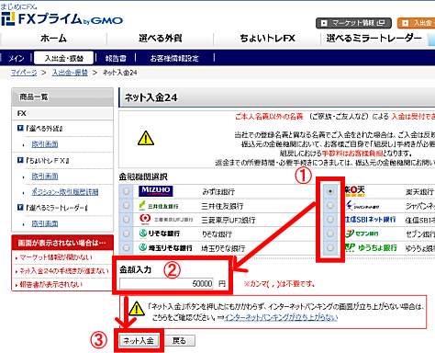
Task: Click the 三井住友銀行 logo
Action: (159, 206)
